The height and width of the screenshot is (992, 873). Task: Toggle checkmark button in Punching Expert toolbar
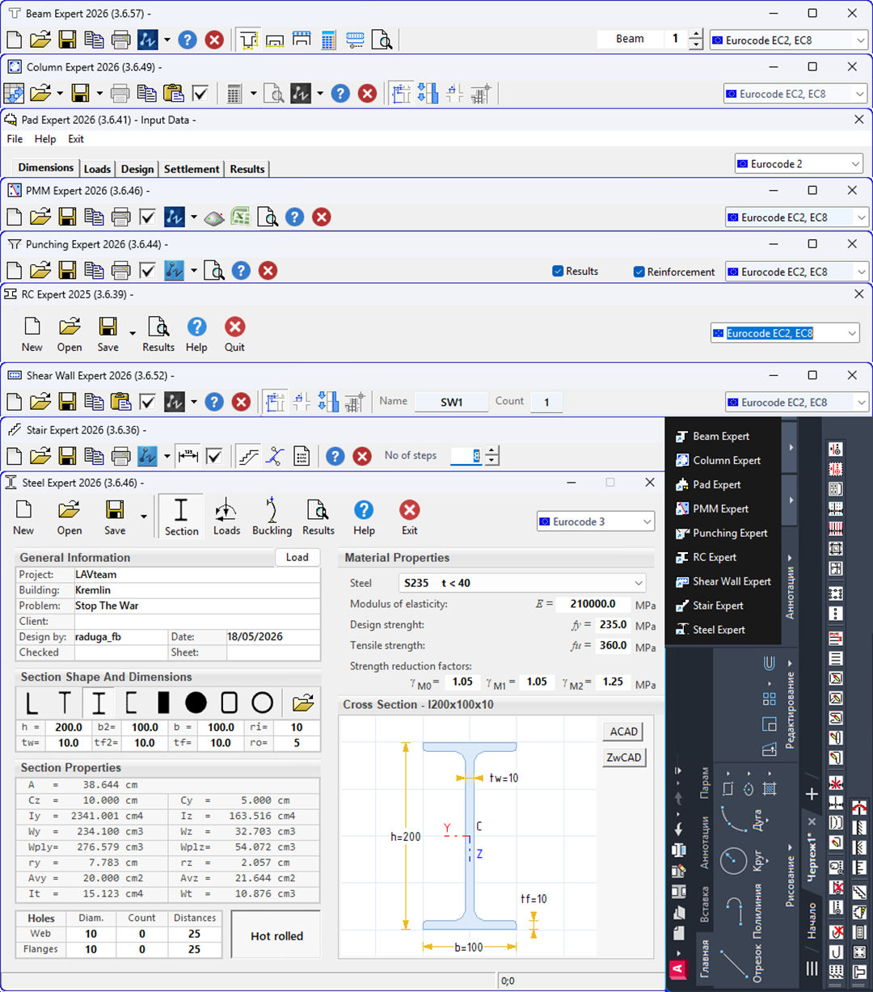[147, 271]
